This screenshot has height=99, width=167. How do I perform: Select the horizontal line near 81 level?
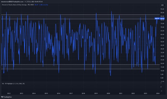click(x=80, y=19)
